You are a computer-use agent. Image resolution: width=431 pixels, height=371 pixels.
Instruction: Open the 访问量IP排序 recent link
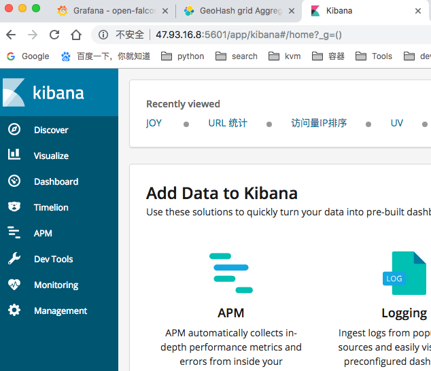point(319,123)
